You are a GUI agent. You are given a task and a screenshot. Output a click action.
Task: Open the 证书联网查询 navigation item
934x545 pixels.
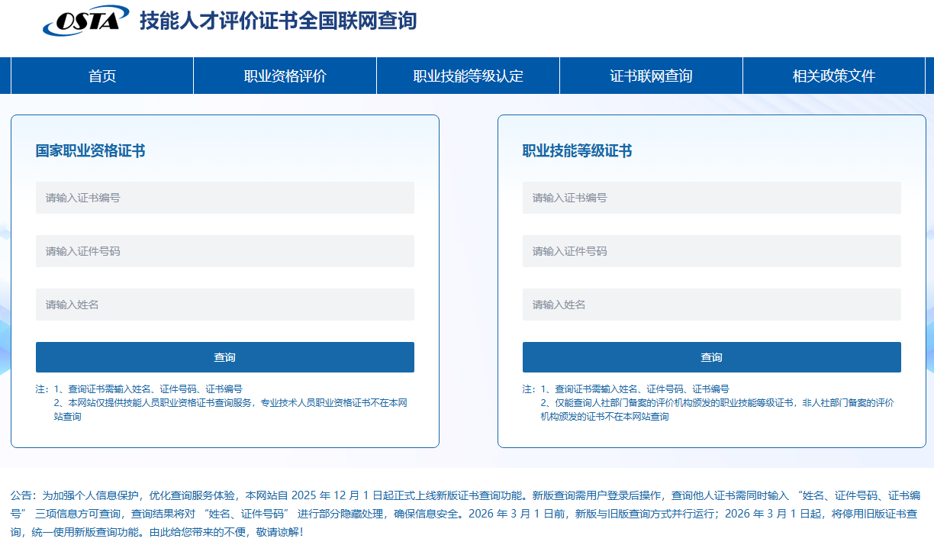[650, 76]
